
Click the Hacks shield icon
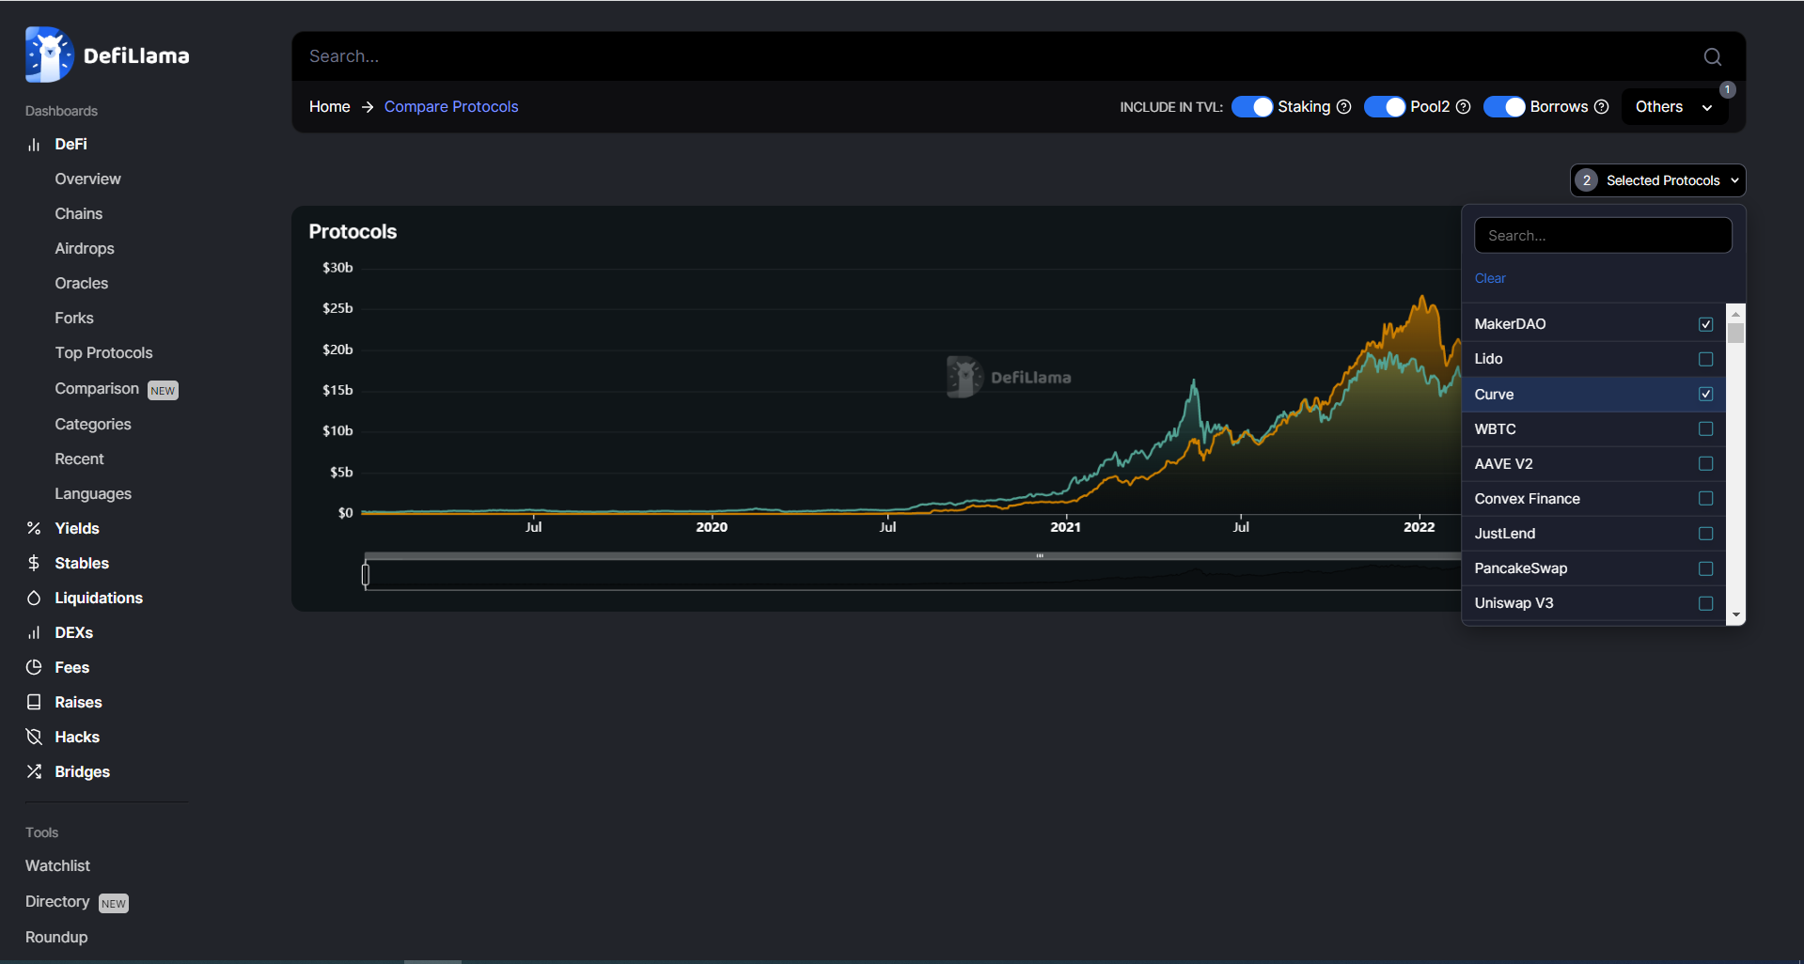(34, 738)
